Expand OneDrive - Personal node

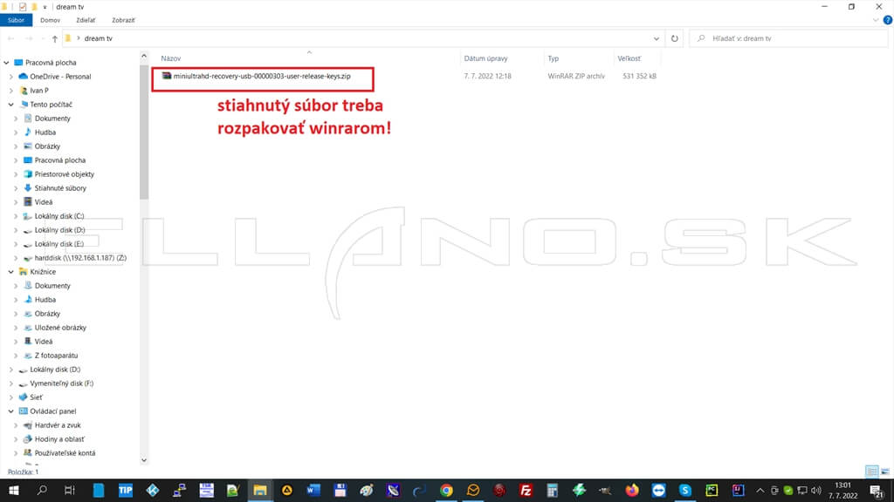click(10, 77)
